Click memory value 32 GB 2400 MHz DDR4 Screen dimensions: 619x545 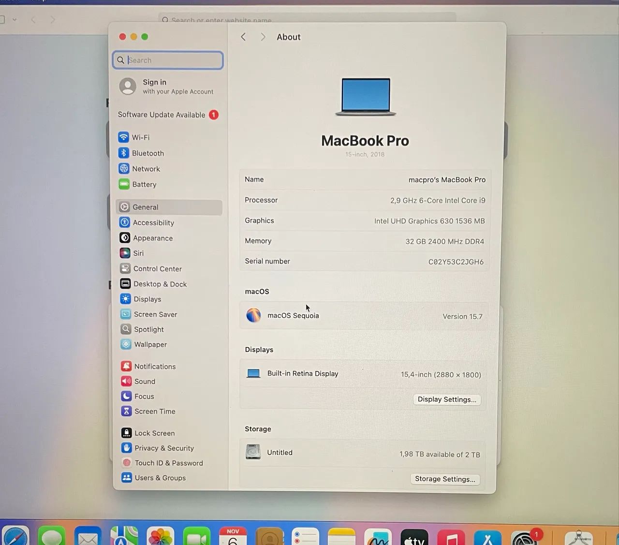click(445, 241)
